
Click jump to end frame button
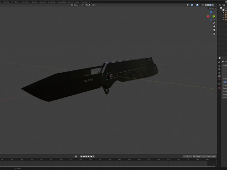93,156
